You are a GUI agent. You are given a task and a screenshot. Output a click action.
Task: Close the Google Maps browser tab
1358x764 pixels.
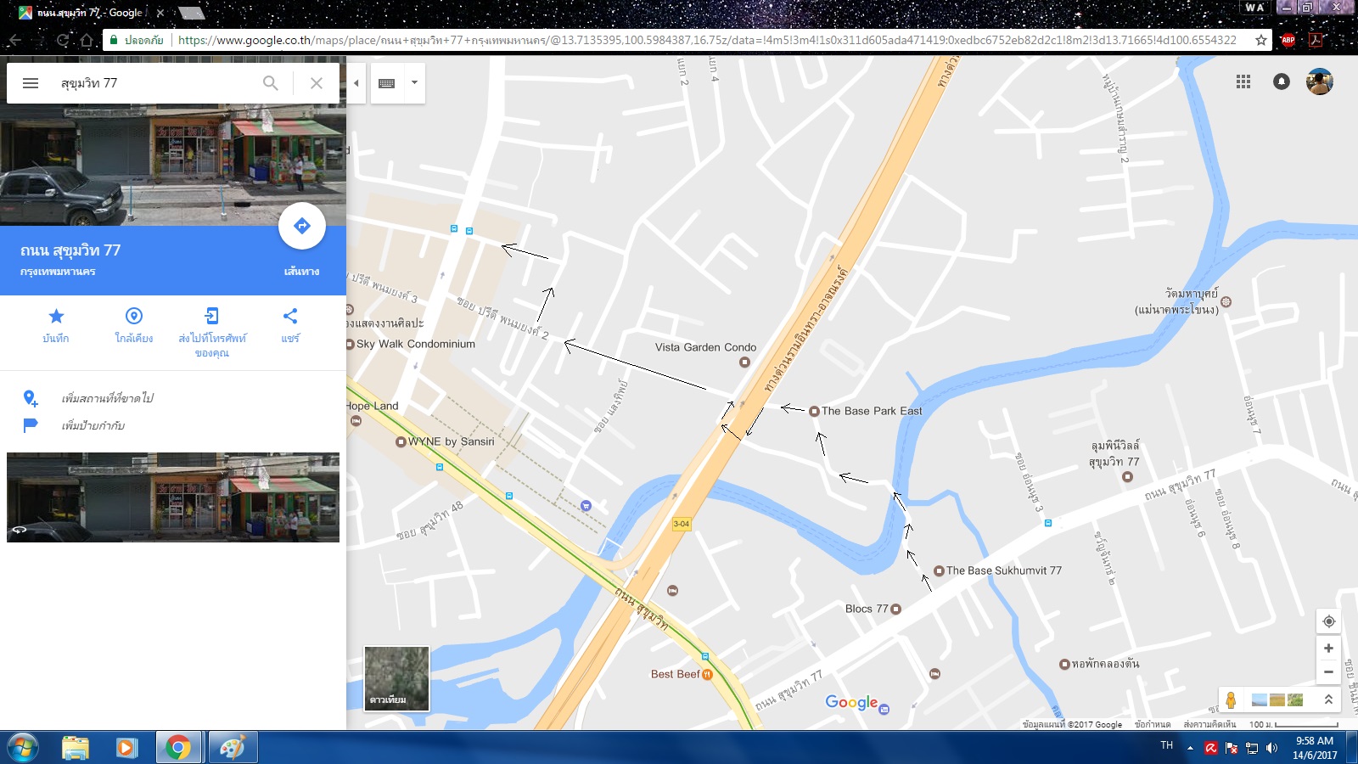click(160, 13)
